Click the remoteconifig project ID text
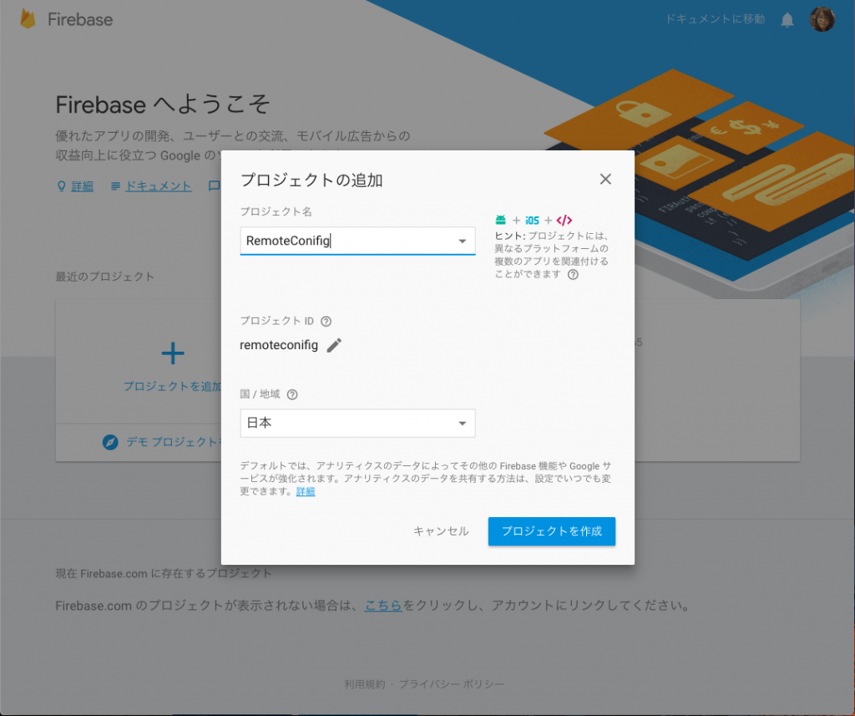This screenshot has width=855, height=716. [279, 345]
